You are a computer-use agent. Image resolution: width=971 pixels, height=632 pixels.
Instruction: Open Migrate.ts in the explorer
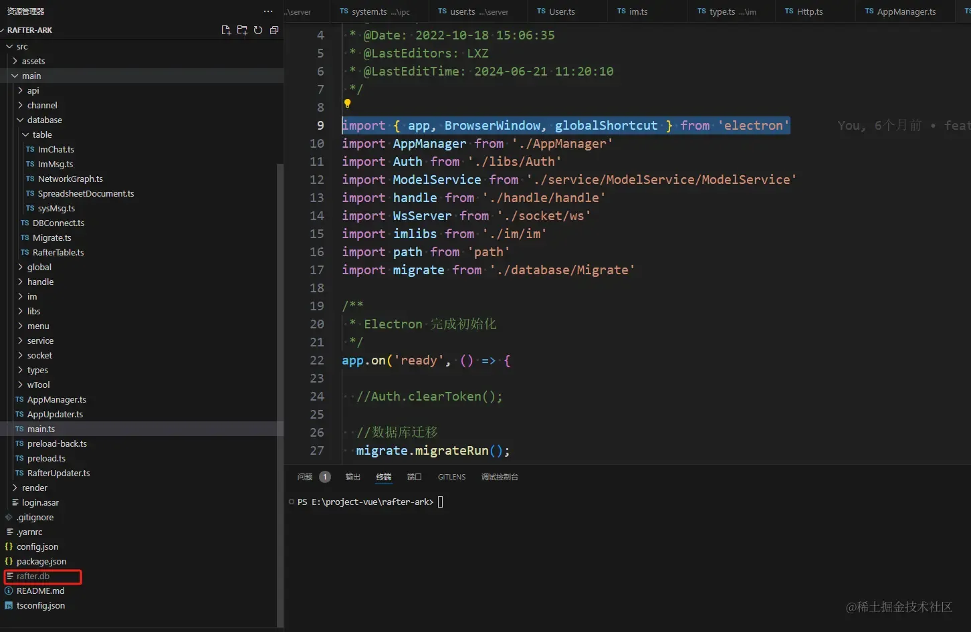[142, 237]
